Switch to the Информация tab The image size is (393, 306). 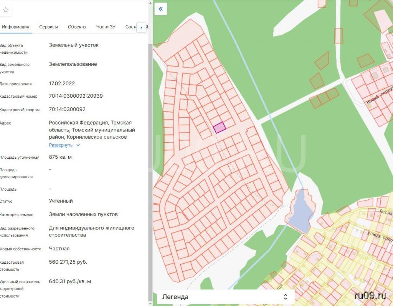(x=15, y=27)
